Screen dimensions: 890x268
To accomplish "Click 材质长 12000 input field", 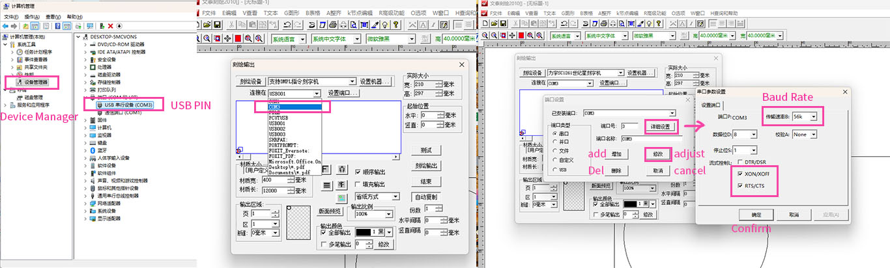I will pyautogui.click(x=277, y=191).
